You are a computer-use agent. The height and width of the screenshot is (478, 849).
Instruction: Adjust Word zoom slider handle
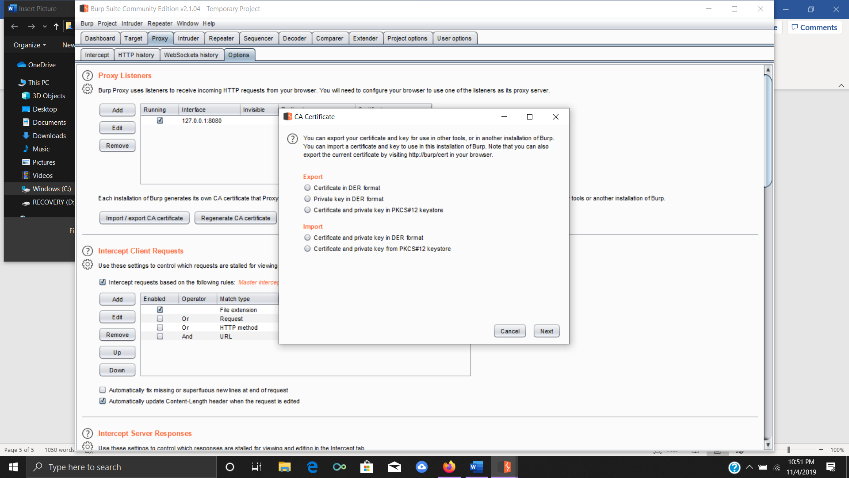click(x=788, y=450)
